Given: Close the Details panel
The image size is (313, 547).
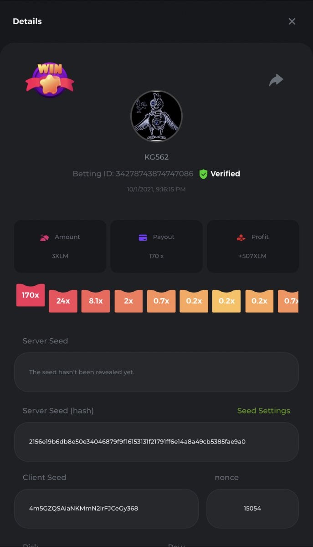Looking at the screenshot, I should [x=292, y=21].
